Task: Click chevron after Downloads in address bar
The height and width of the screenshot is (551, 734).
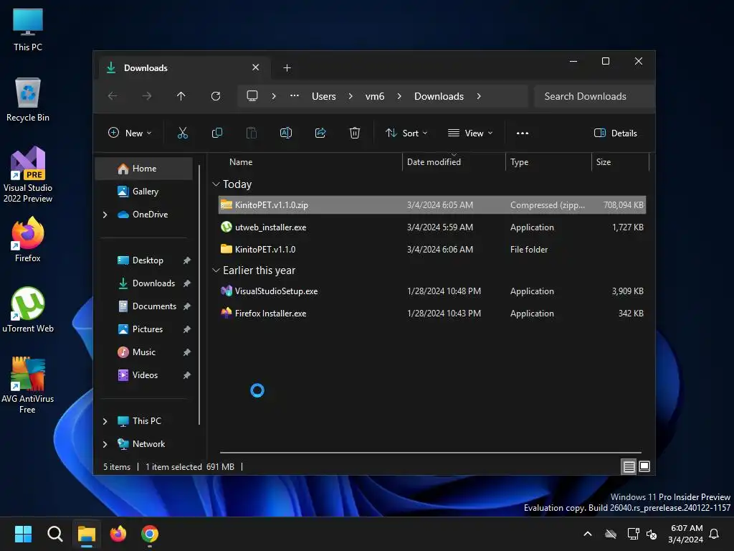Action: point(478,96)
